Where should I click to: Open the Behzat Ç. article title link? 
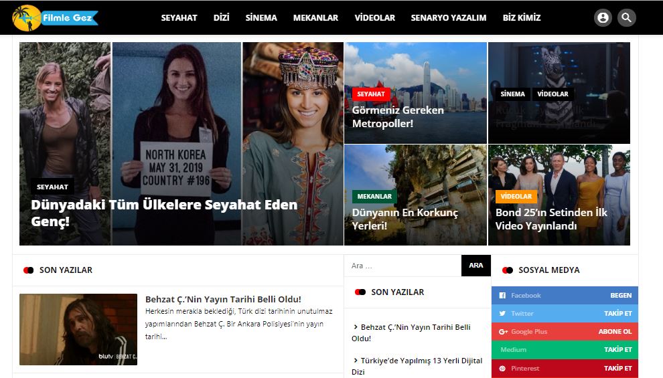223,299
